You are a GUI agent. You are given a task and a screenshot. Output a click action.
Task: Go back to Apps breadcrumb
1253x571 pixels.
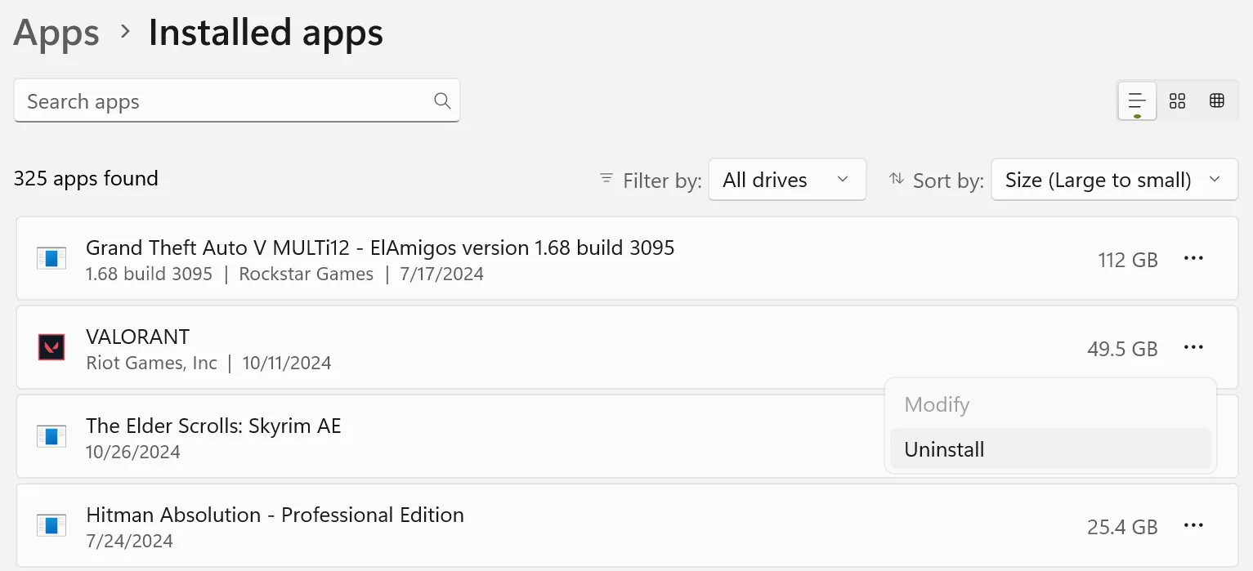[x=56, y=33]
